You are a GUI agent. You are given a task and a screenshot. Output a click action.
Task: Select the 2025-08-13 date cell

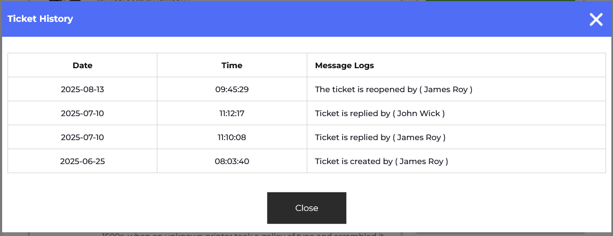(83, 89)
